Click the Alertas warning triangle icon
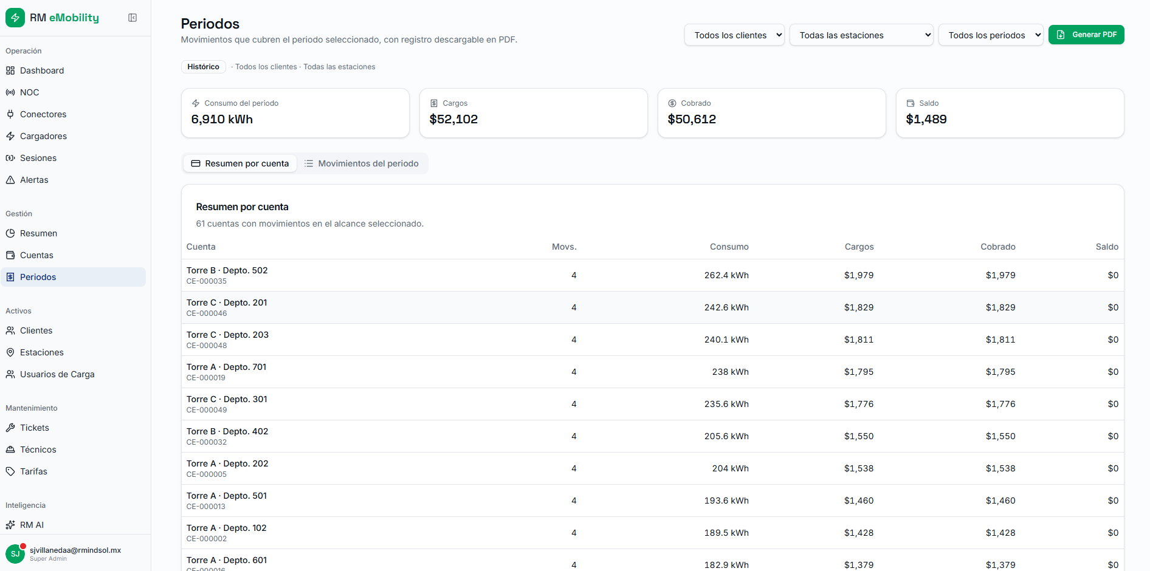Viewport: 1150px width, 571px height. (x=10, y=180)
